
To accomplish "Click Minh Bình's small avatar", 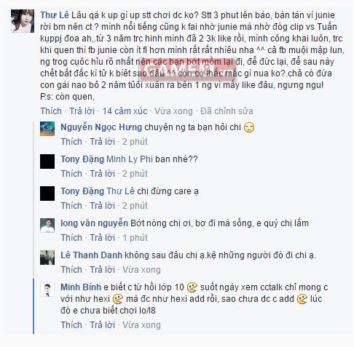I will (47, 290).
